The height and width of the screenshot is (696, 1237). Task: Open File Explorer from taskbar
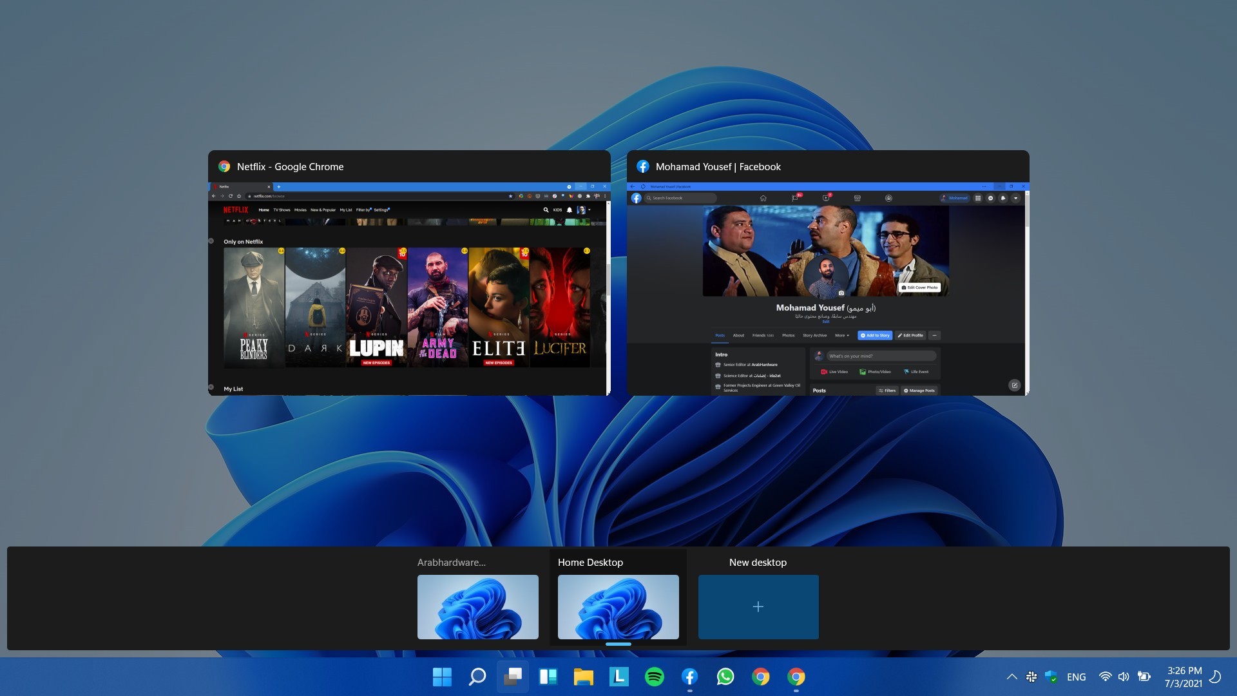[x=584, y=677]
